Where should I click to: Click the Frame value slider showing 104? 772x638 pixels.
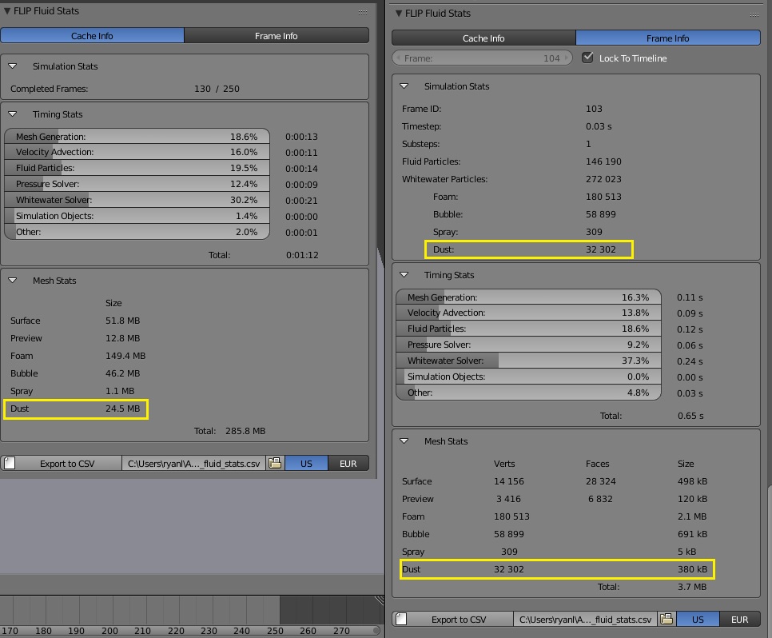(x=482, y=58)
